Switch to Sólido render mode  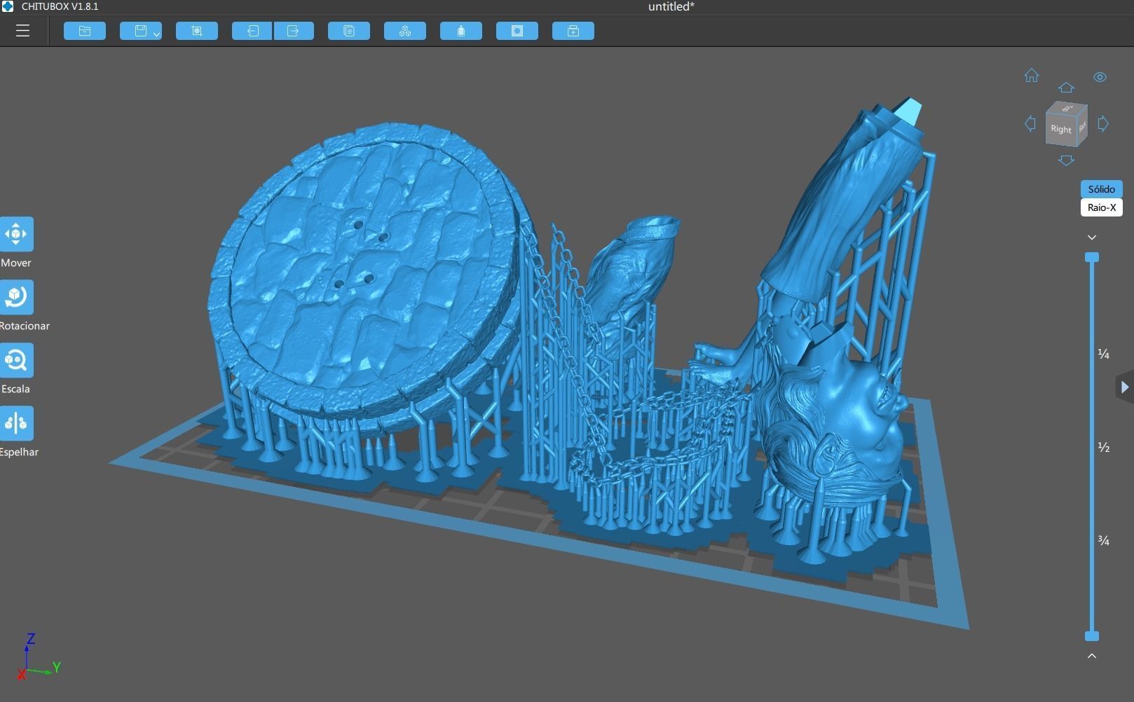point(1102,189)
